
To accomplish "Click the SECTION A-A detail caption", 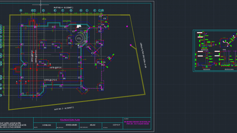I will pos(204,50).
